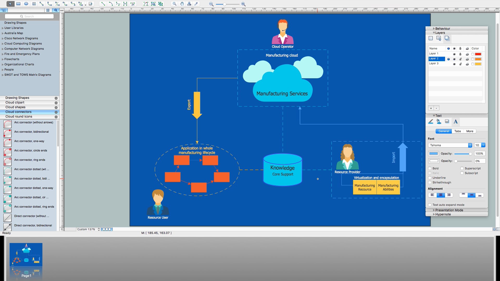Click the zoom in magnifier icon
500x281 pixels.
tap(243, 4)
